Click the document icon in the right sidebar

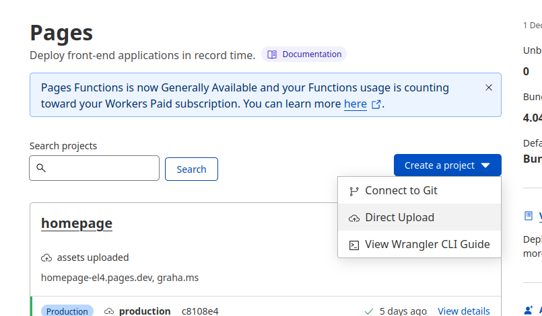[529, 216]
